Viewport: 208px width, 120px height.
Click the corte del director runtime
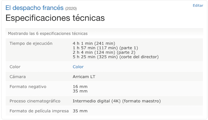coord(116,57)
